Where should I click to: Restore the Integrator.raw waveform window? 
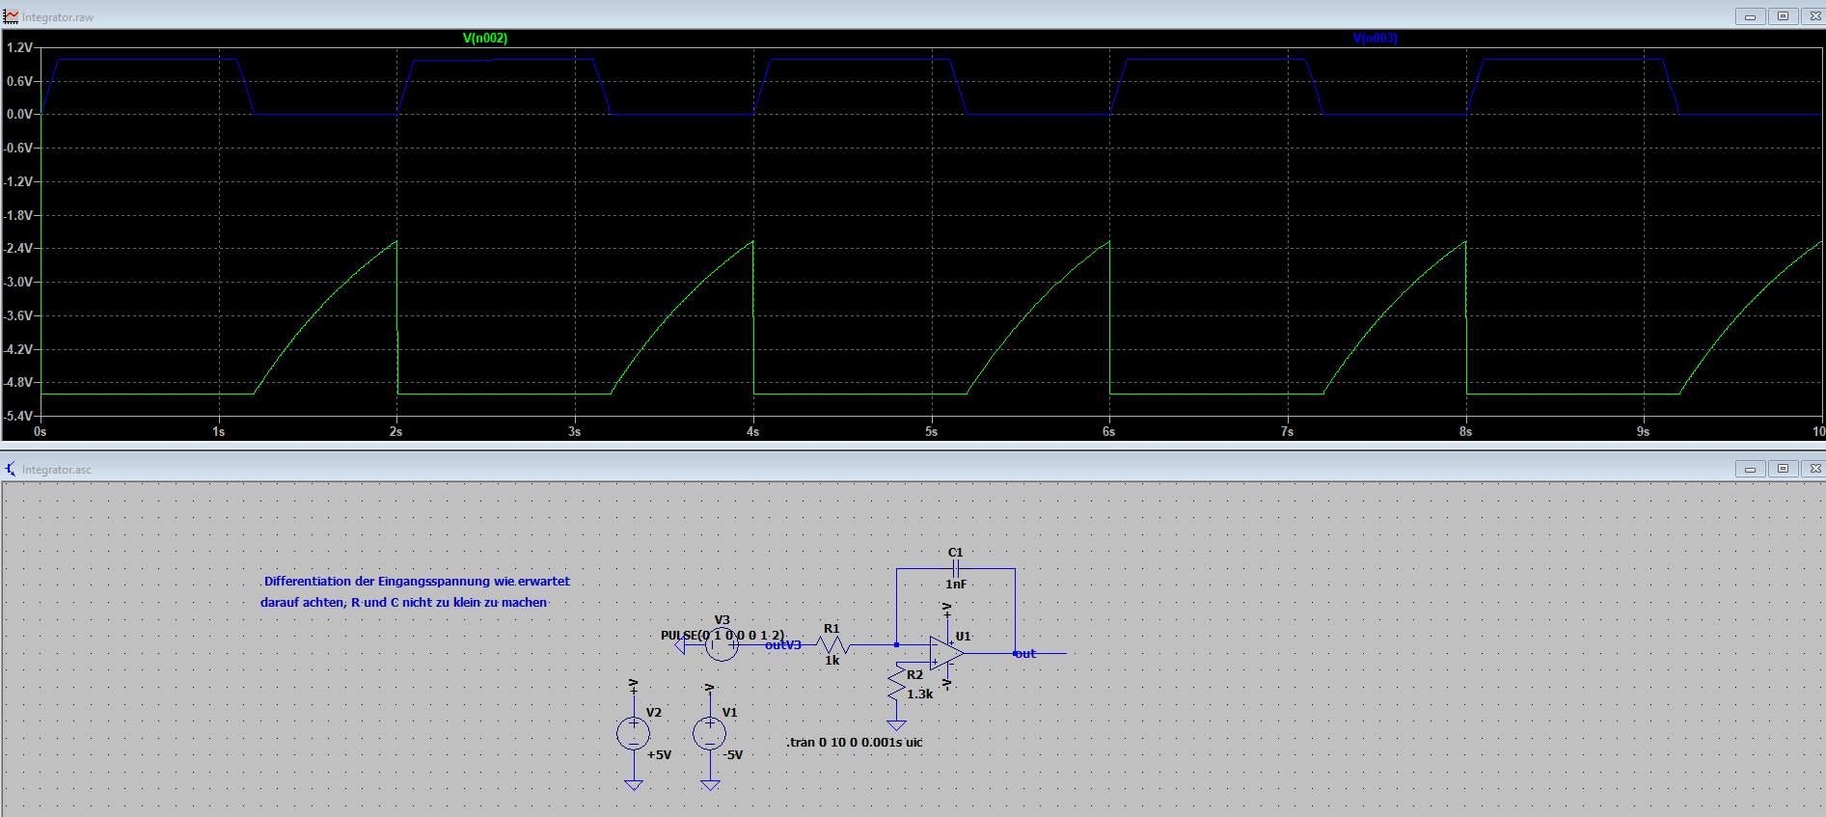coord(1783,16)
